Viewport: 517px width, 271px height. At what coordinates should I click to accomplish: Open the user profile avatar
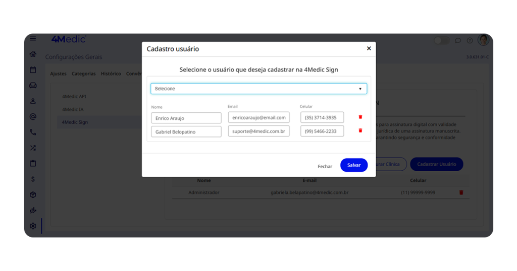click(483, 40)
